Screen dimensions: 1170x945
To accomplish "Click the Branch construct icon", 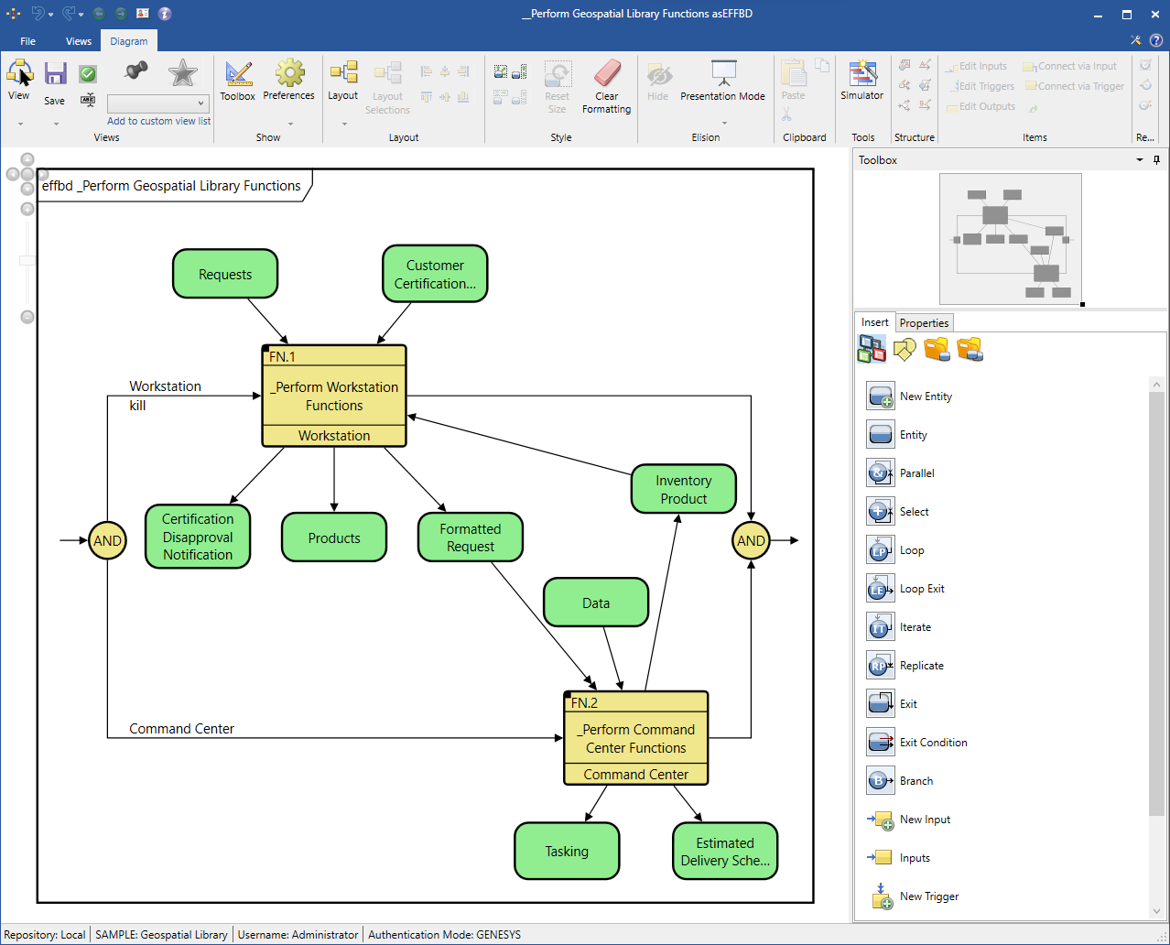I will click(880, 781).
